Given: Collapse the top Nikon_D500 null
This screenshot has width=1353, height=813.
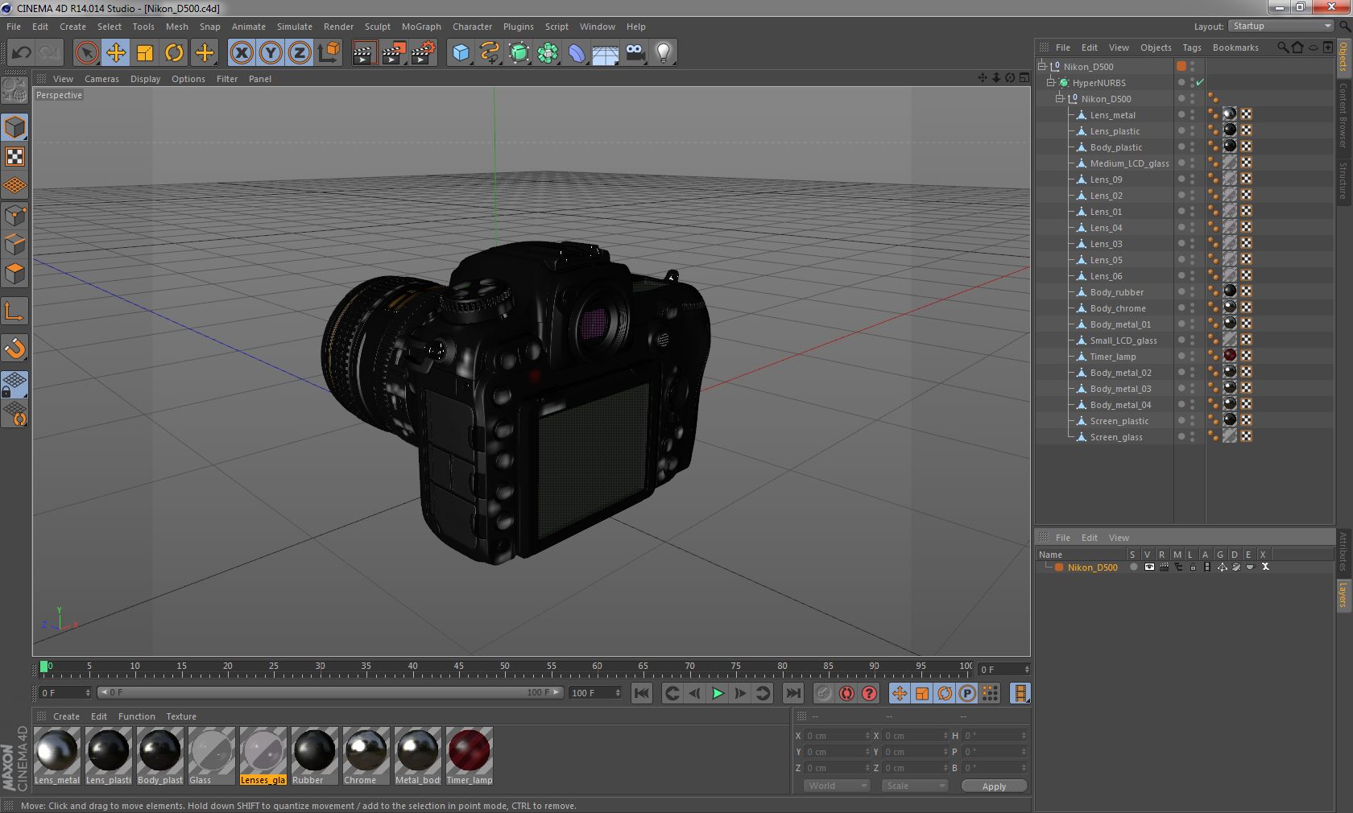Looking at the screenshot, I should coord(1042,66).
